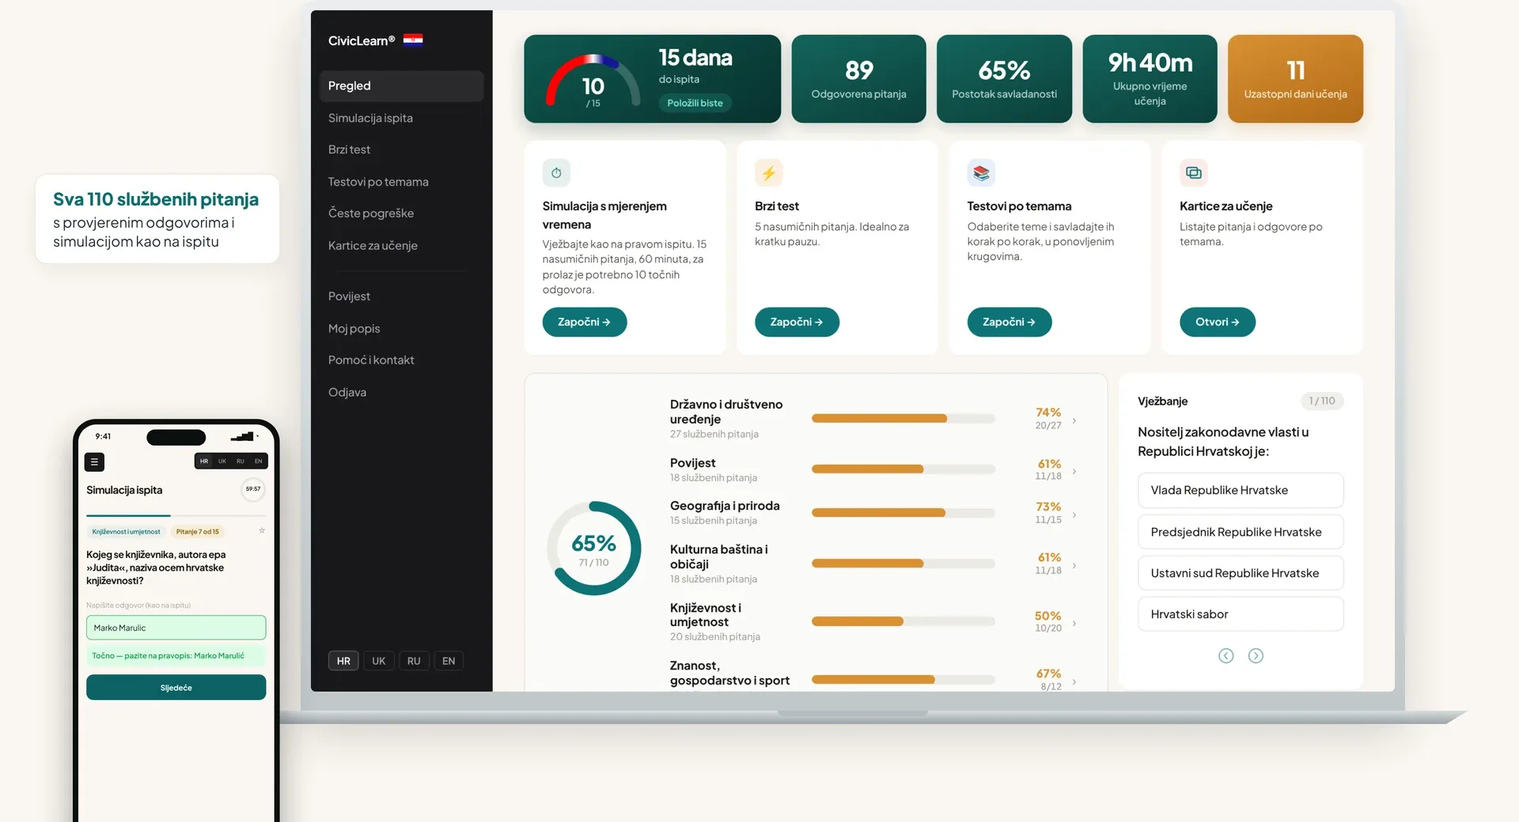Go to the next Vježbanje question arrow
The image size is (1519, 822).
click(1256, 655)
